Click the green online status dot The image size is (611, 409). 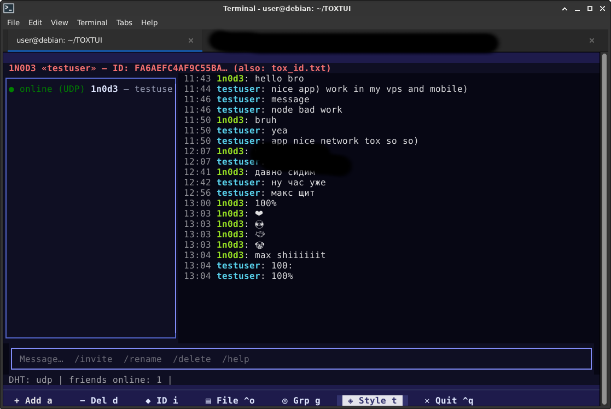coord(11,90)
